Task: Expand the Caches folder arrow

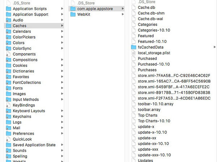Action: coord(62,26)
